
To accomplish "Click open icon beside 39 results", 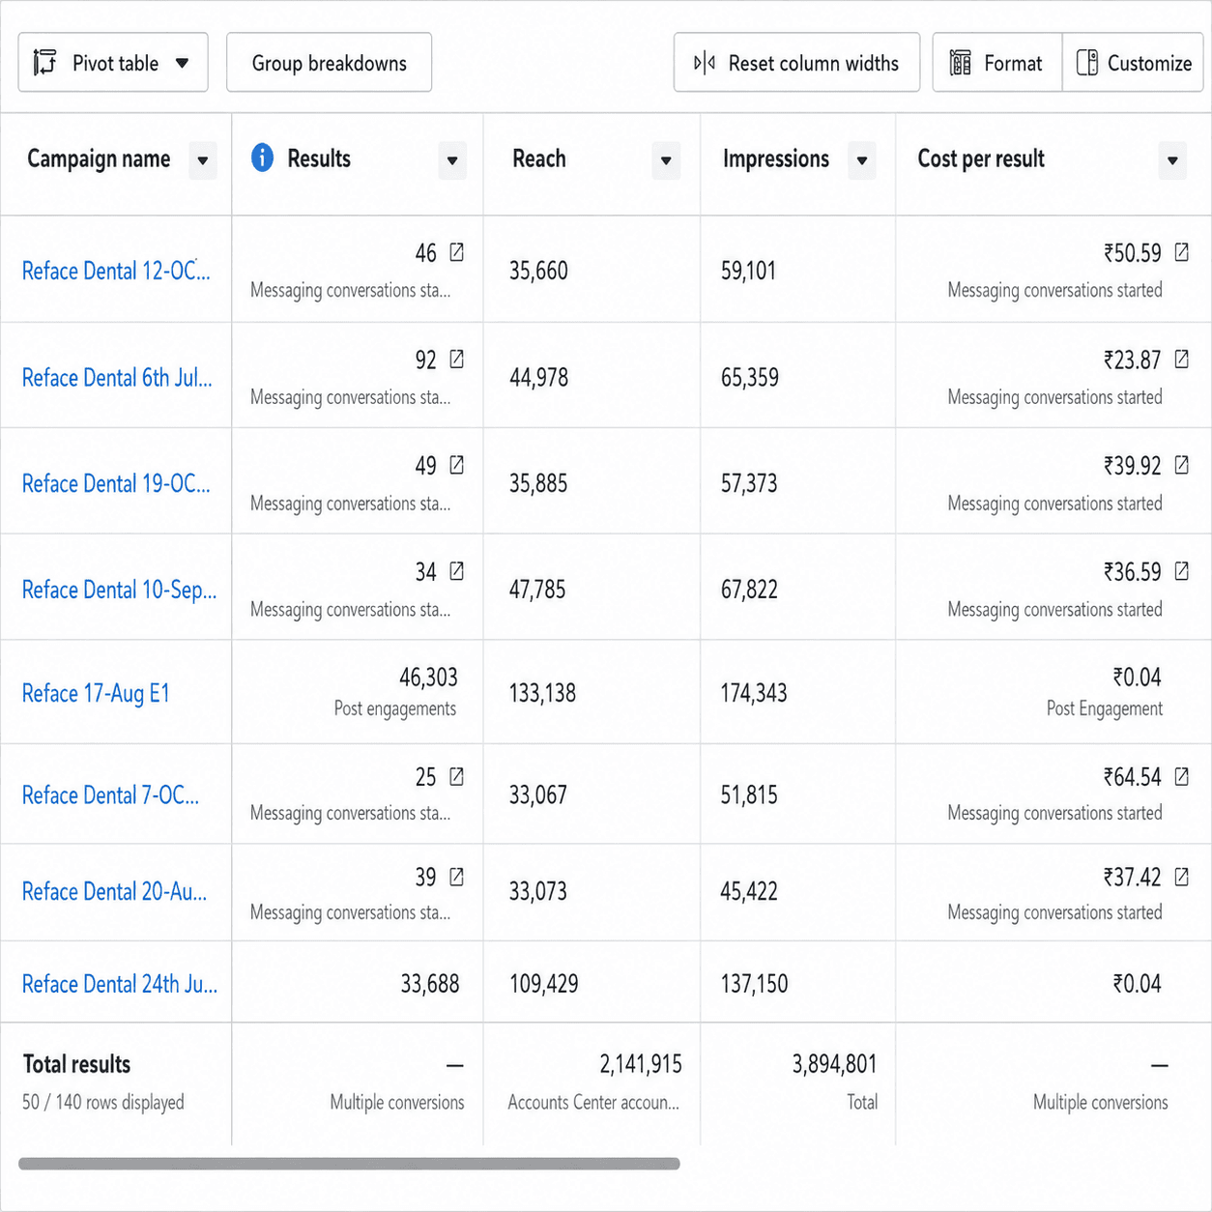I will click(x=457, y=877).
